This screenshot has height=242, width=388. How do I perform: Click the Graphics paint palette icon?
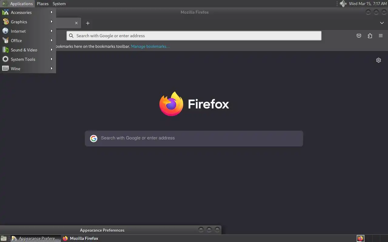(5, 22)
